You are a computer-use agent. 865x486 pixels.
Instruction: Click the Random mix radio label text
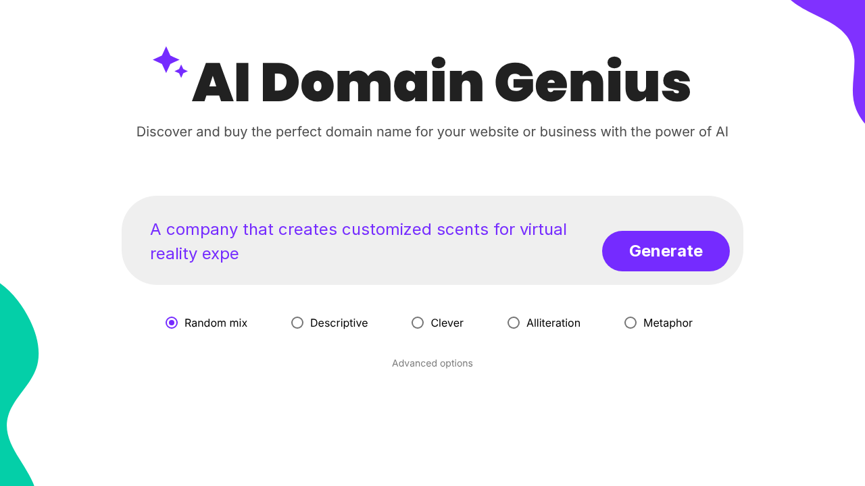[x=216, y=323]
